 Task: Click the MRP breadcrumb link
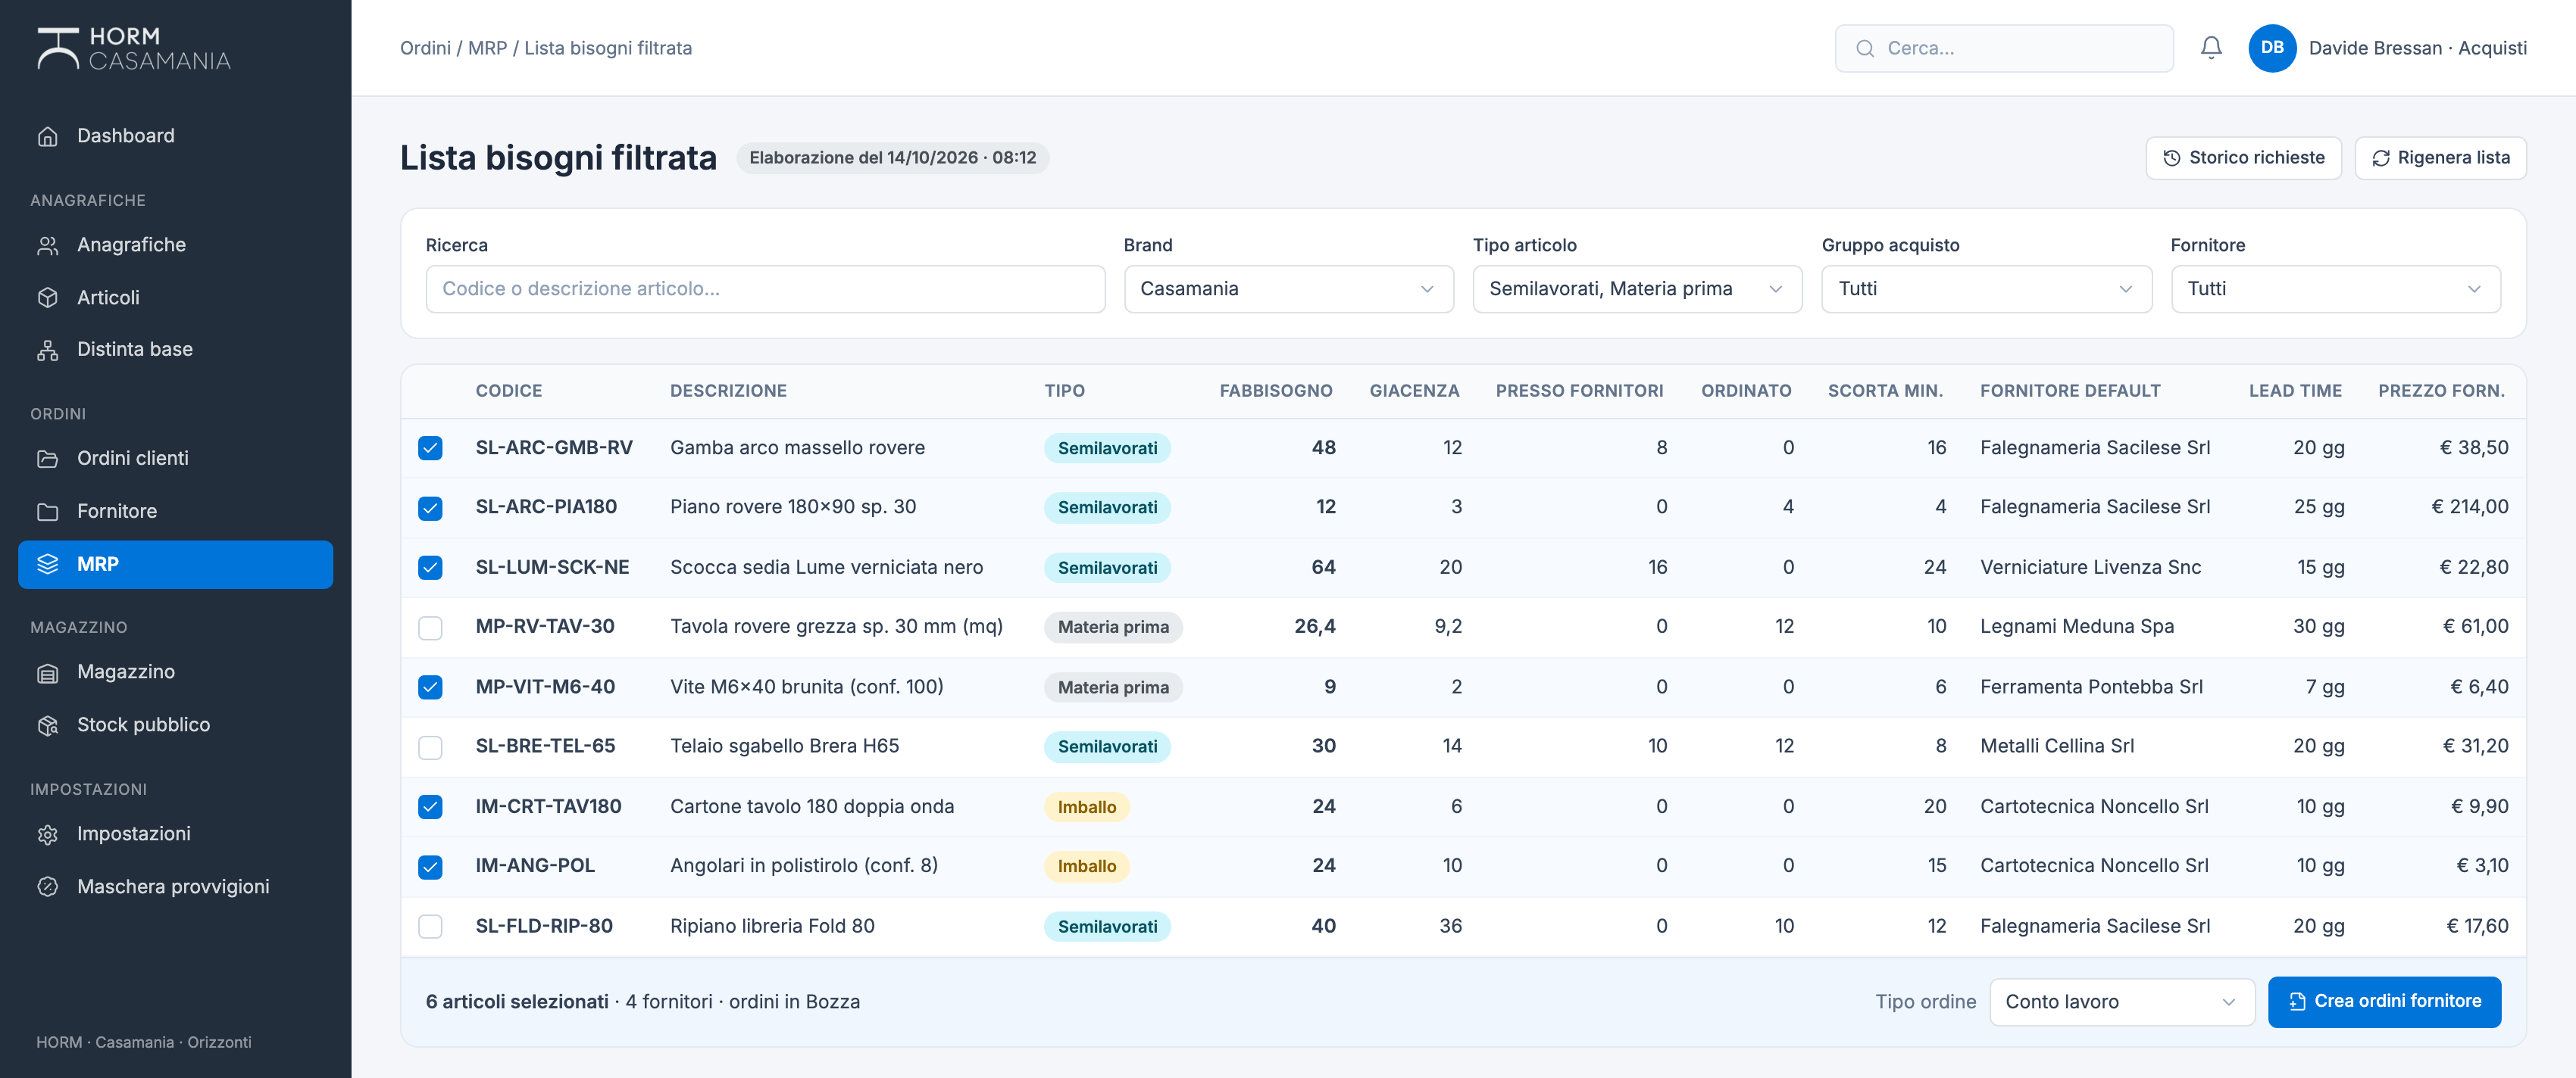(x=487, y=48)
